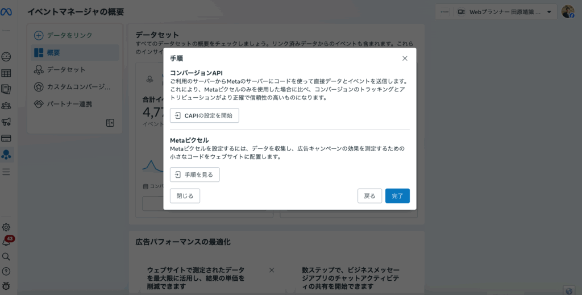Click the profile avatar in top right

pyautogui.click(x=568, y=12)
